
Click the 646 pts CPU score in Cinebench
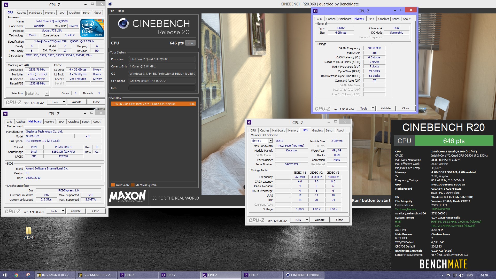(x=176, y=43)
